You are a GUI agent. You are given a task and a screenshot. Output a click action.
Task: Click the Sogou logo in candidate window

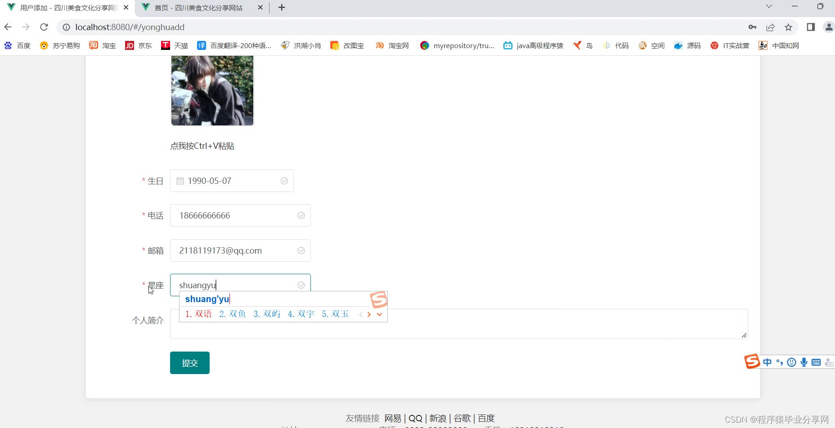pyautogui.click(x=378, y=299)
